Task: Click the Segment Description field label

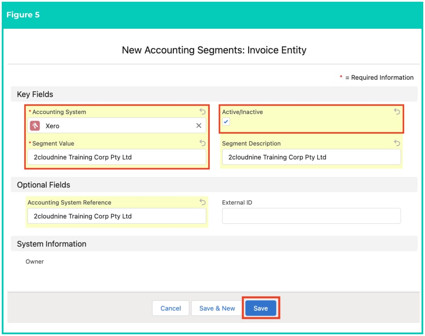Action: pyautogui.click(x=251, y=143)
